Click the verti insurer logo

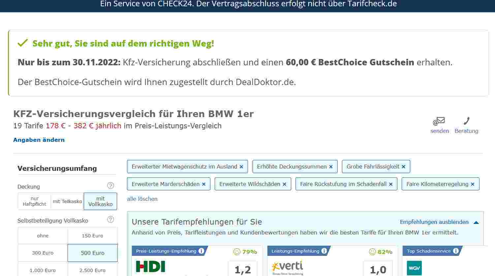[287, 268]
